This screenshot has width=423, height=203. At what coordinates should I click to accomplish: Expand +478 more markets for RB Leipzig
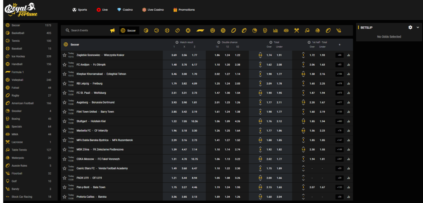tap(340, 83)
